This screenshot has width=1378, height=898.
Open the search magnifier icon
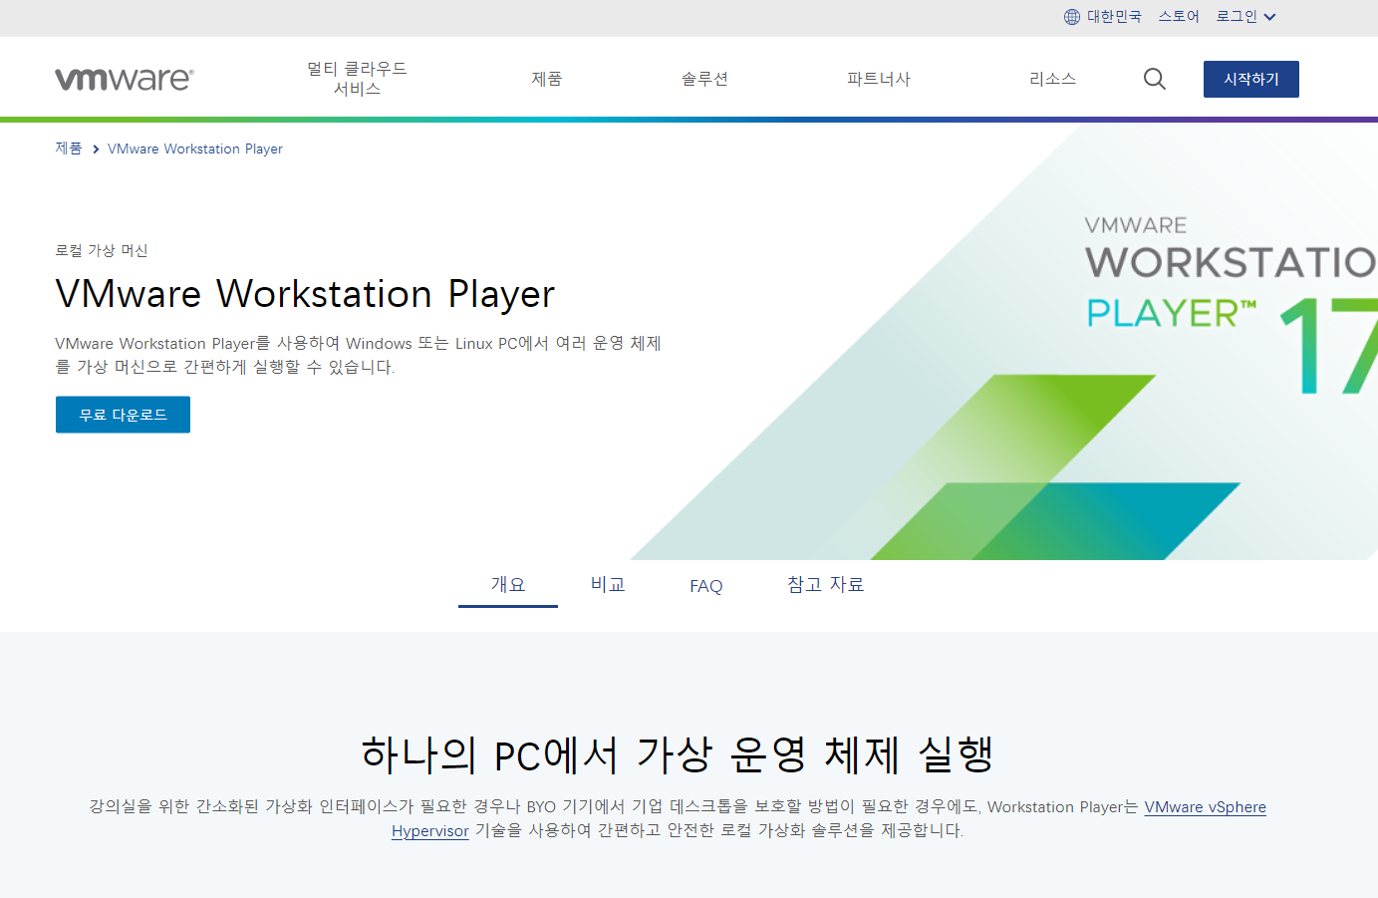[x=1155, y=79]
